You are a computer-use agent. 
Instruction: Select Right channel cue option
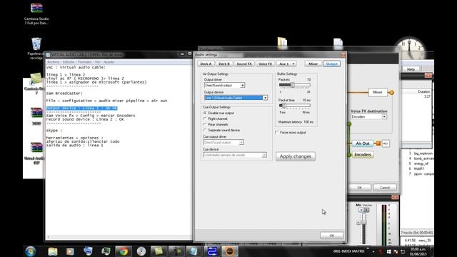click(x=205, y=119)
